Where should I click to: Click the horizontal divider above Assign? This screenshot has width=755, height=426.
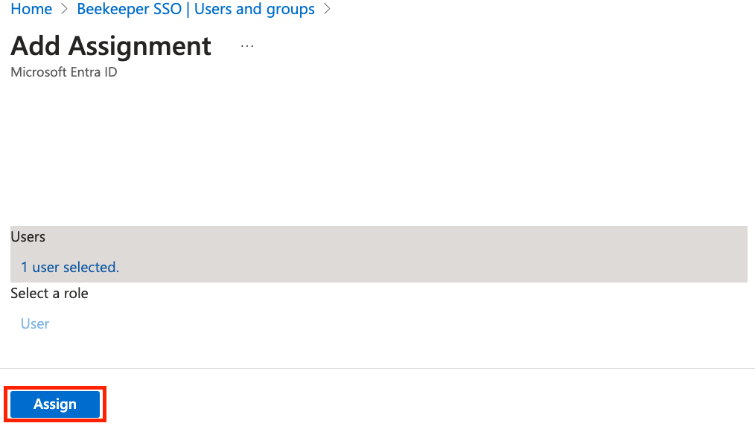377,368
